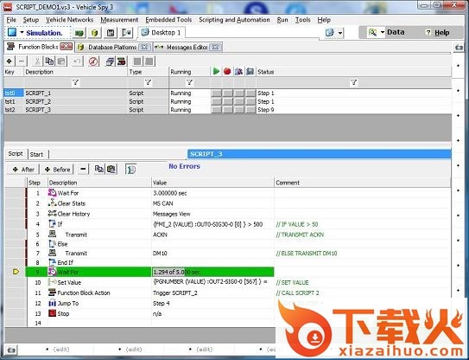Viewport: 469px width, 360px height.
Task: Close the Messages Editor tab
Action: tap(215, 47)
